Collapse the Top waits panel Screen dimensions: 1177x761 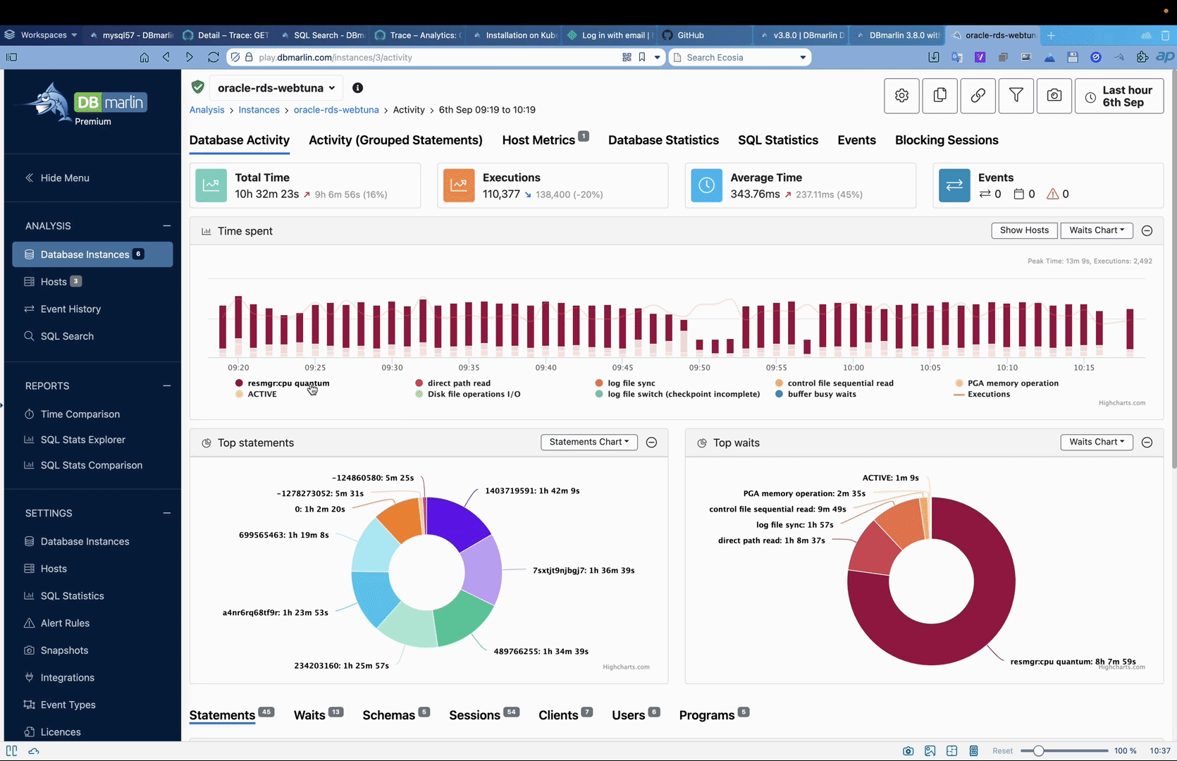(1147, 443)
